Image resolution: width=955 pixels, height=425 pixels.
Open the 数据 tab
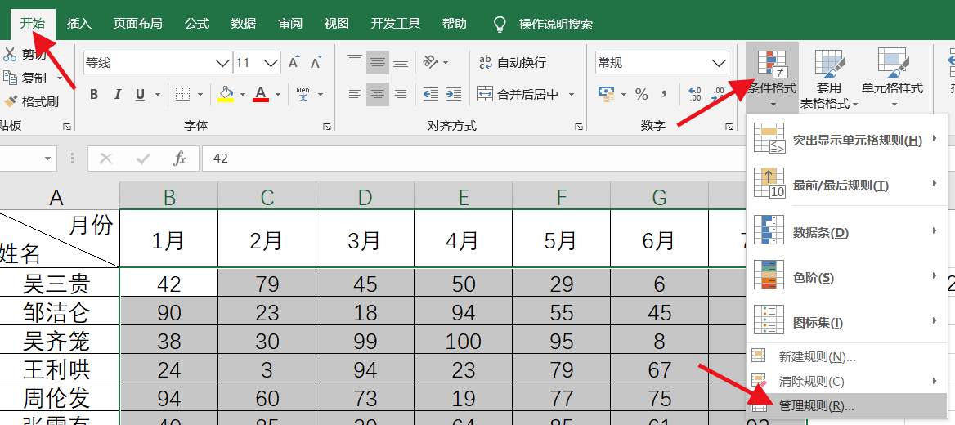[x=244, y=23]
